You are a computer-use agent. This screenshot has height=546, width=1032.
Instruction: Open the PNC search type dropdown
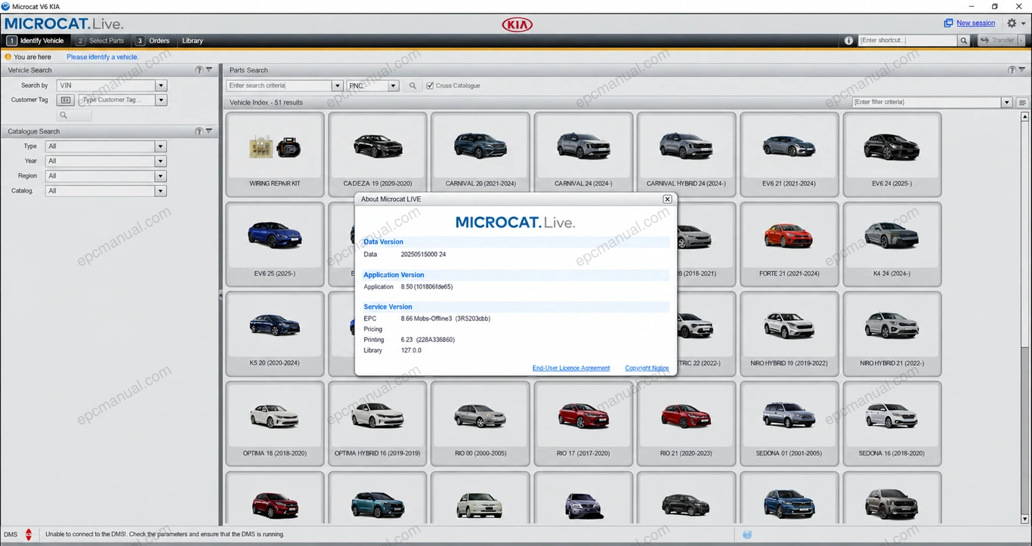(394, 86)
